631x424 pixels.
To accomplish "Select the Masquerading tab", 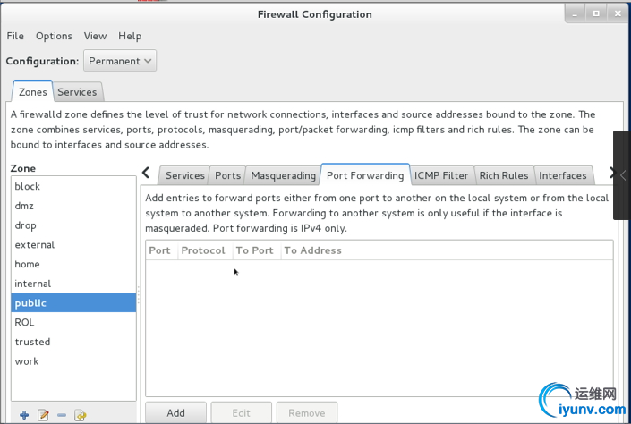I will (x=283, y=175).
